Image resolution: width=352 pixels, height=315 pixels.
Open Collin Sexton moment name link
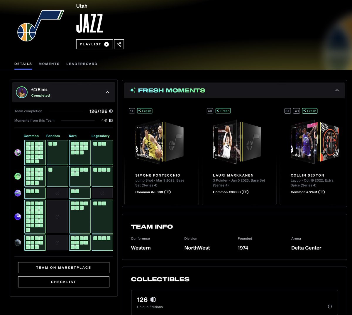(307, 175)
